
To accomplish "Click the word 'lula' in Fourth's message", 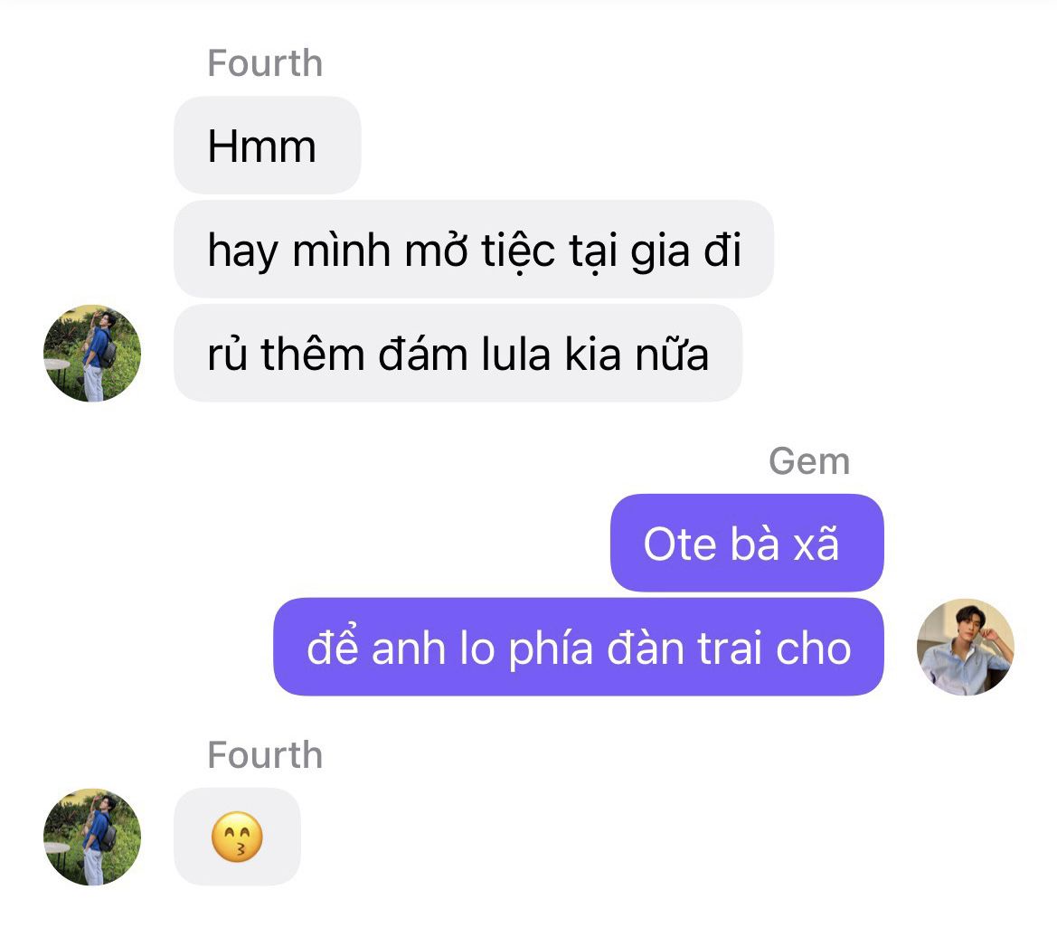I will click(x=515, y=354).
